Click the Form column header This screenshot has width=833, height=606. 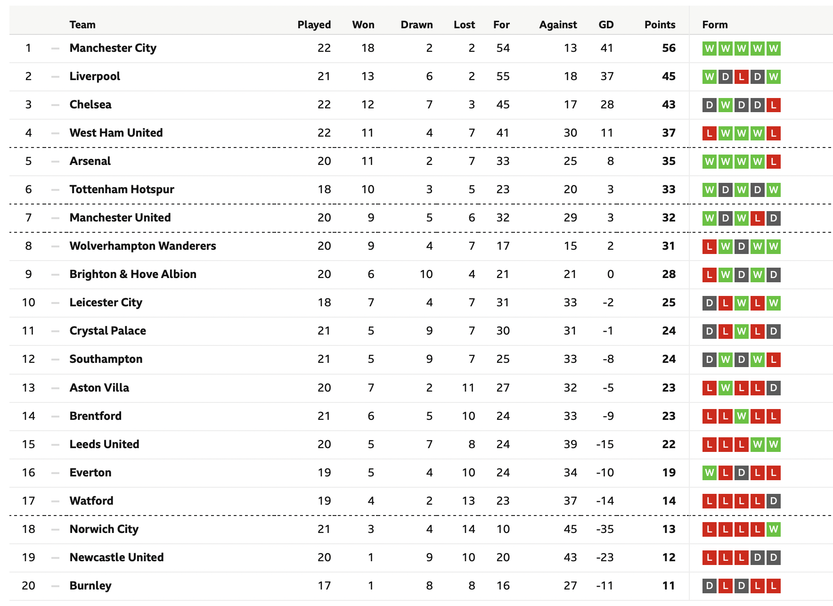pos(715,25)
